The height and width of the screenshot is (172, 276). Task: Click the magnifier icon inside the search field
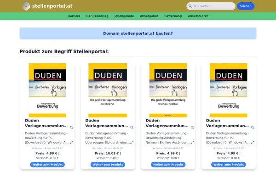pyautogui.click(x=190, y=6)
